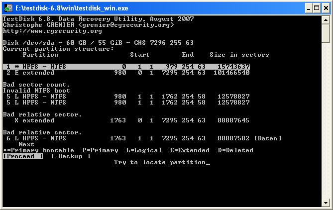This screenshot has height=210, width=333.
Task: Click the 'Disk /dev/sda - 60 GB' line
Action: pos(98,43)
